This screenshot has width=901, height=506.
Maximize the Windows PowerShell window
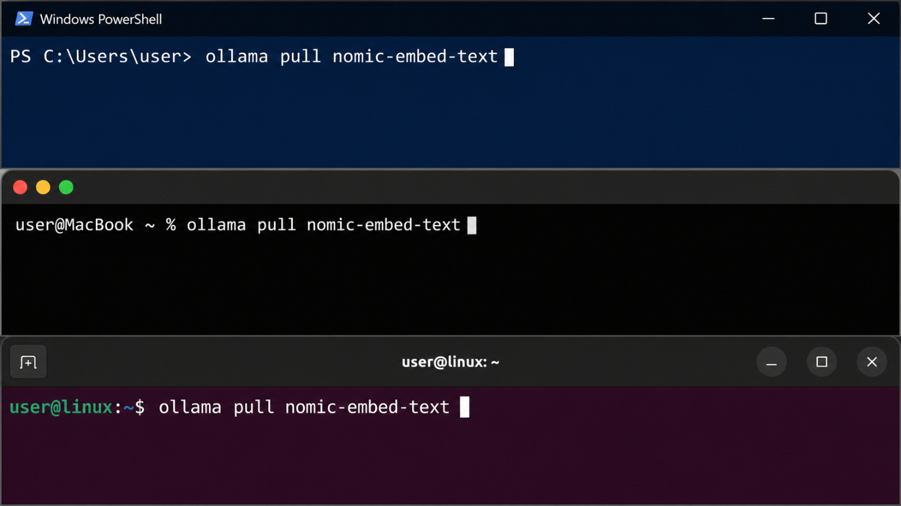[x=821, y=19]
